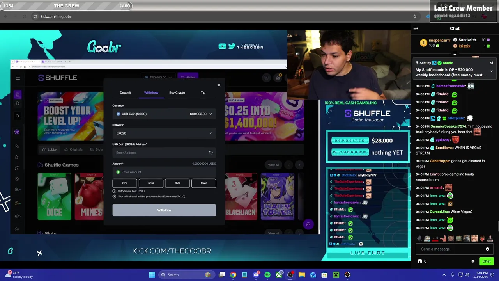Switch to the Deposit tab
Image resolution: width=499 pixels, height=281 pixels.
pos(125,92)
